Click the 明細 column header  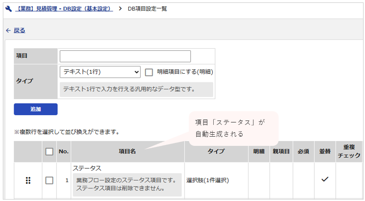[259, 151]
